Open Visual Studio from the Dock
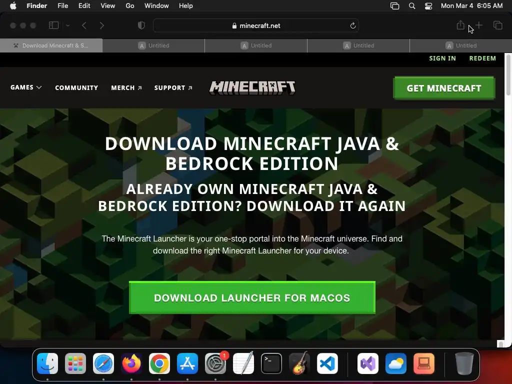 (368, 363)
